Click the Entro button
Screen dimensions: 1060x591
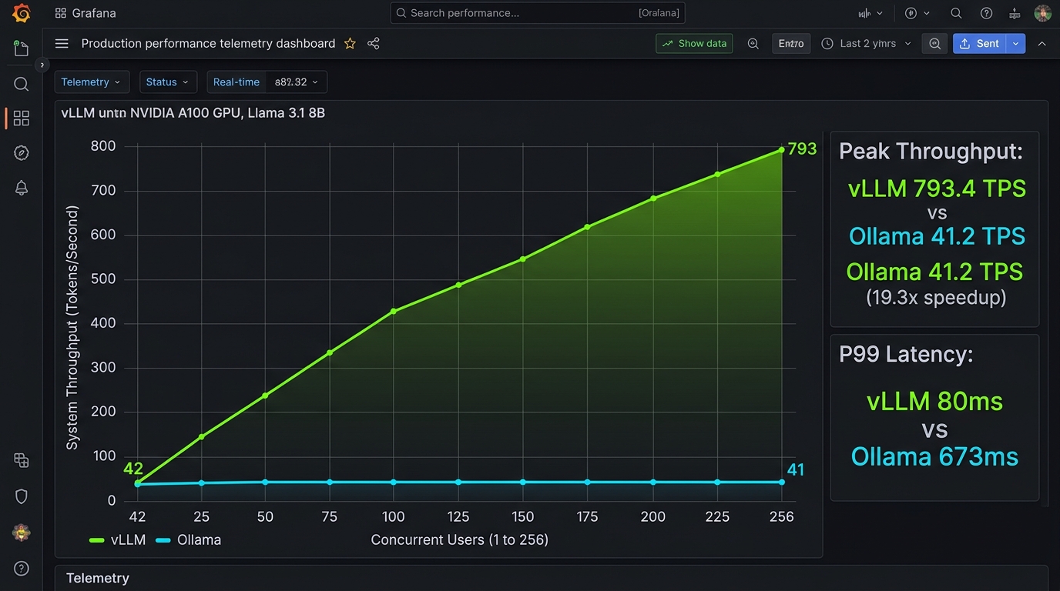791,44
